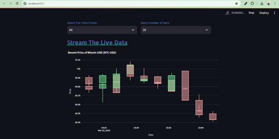Click the Mar 15, 2024 date label

click(104, 130)
